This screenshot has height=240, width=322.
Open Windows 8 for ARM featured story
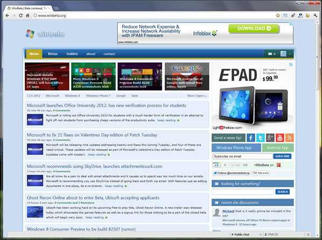coord(47,76)
